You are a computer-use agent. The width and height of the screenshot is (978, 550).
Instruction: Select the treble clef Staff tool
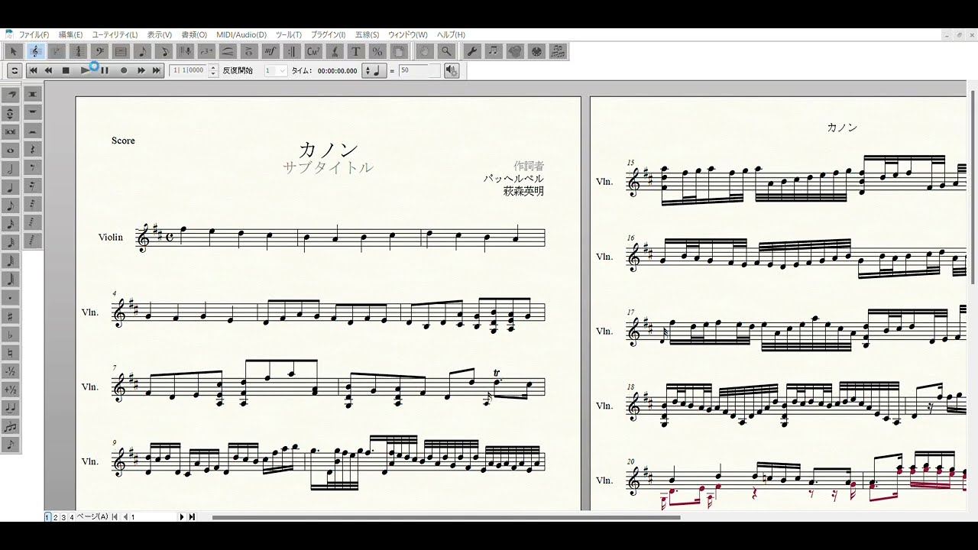click(x=35, y=51)
